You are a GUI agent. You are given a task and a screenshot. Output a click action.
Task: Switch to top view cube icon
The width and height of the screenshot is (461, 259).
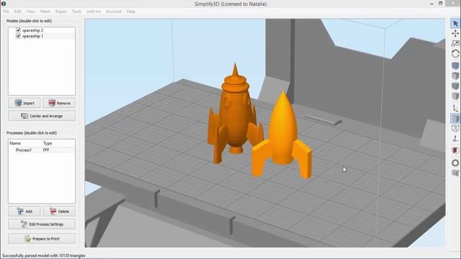[x=455, y=76]
